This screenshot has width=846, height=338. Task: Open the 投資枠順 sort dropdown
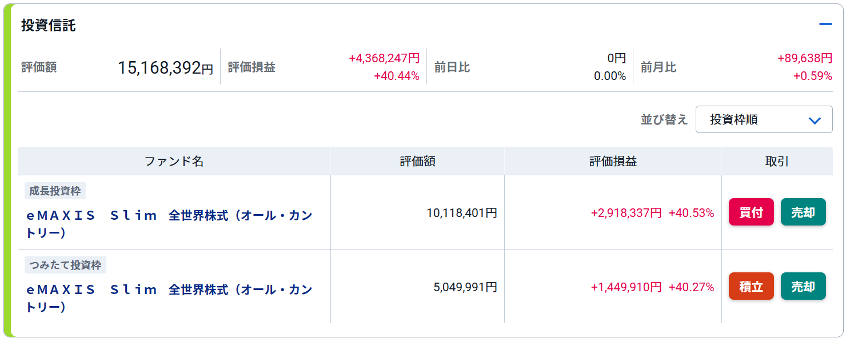click(764, 119)
